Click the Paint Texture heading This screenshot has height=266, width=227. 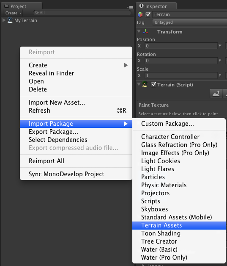[x=153, y=105]
